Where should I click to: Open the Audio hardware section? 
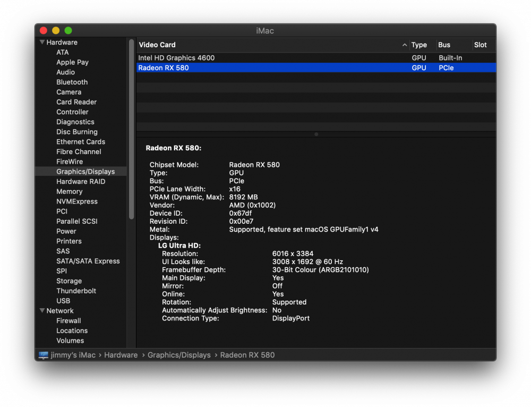pos(65,72)
